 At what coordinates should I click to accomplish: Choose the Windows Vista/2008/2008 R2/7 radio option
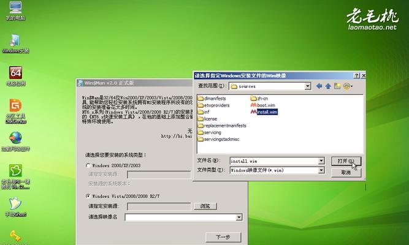coord(88,196)
